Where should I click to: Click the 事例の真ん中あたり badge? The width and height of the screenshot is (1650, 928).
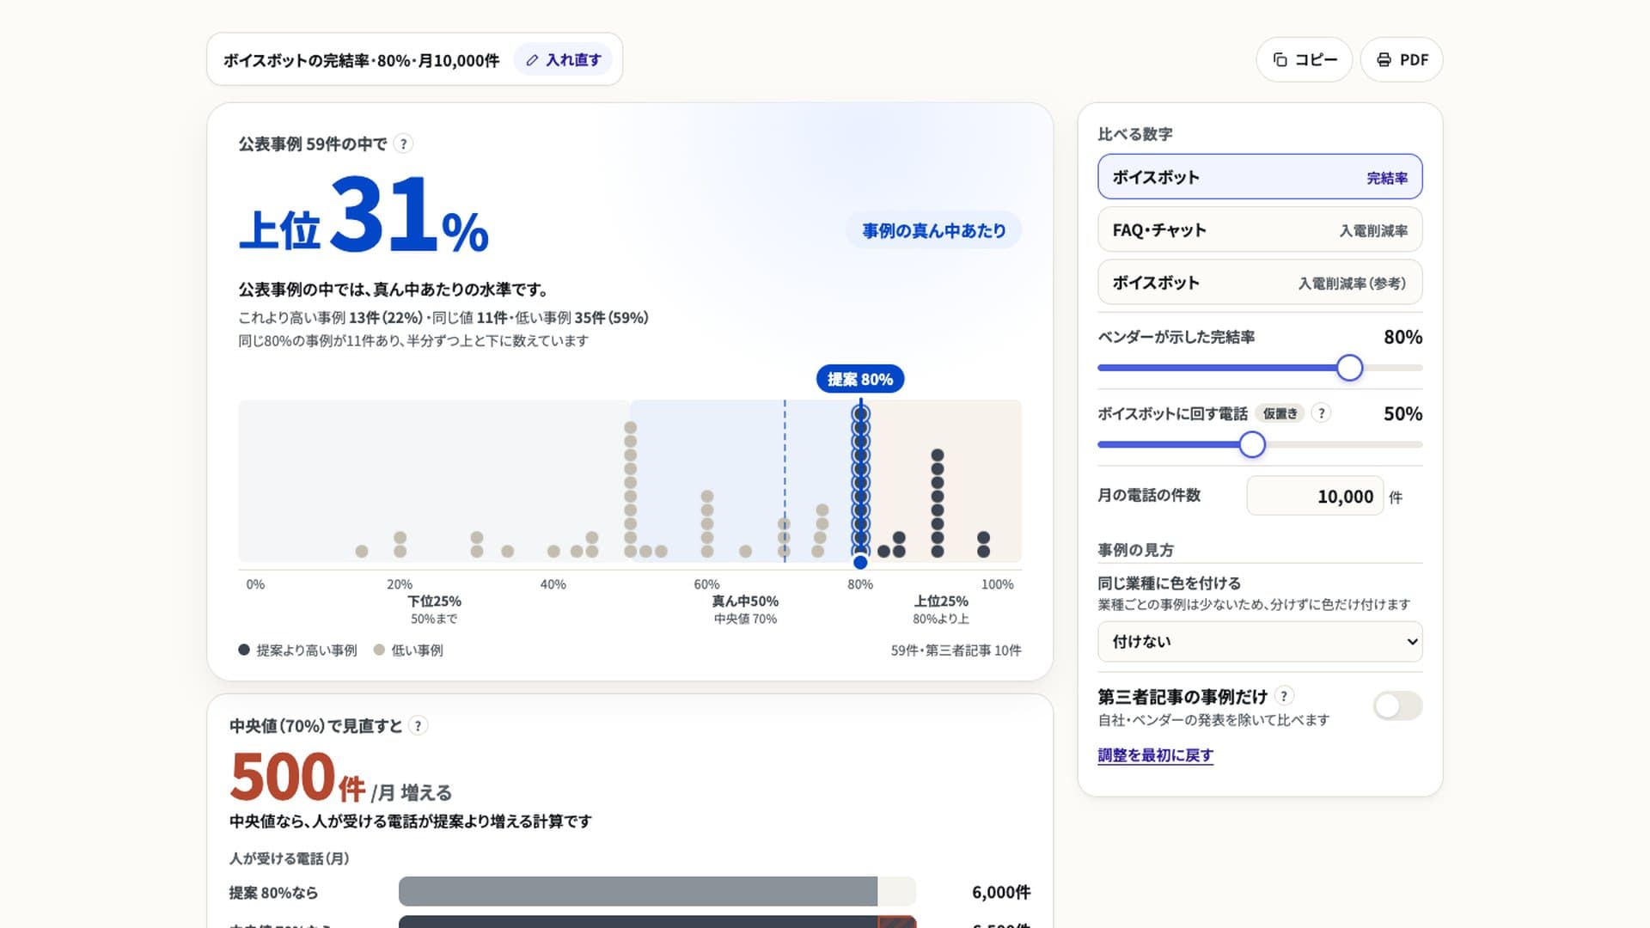[x=934, y=230]
